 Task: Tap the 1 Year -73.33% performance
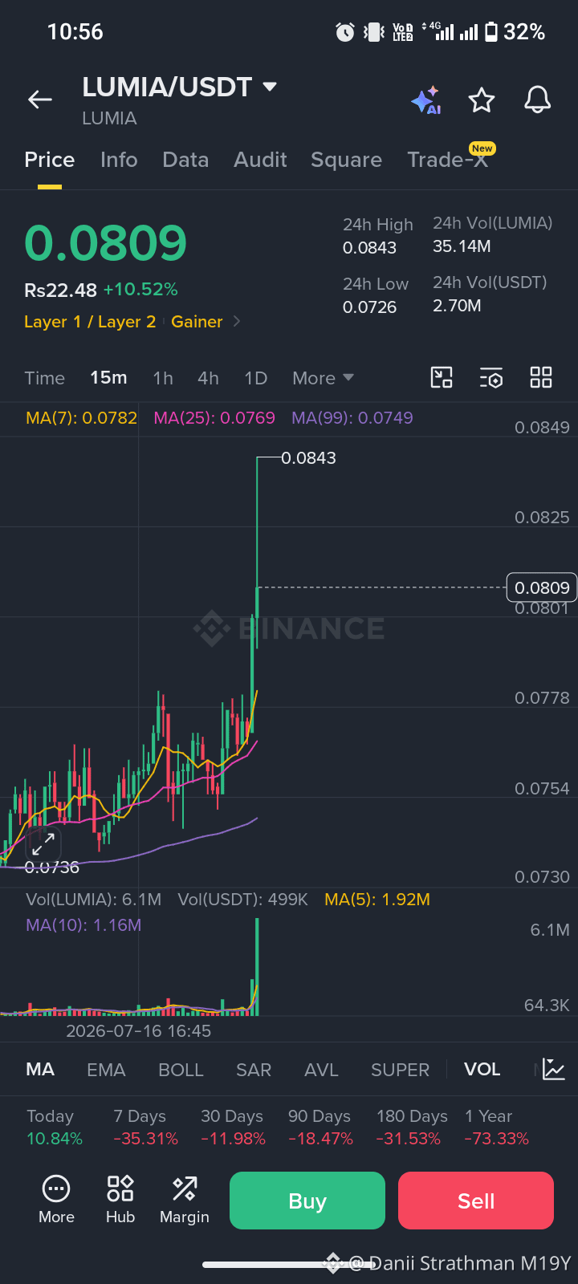click(x=497, y=1128)
